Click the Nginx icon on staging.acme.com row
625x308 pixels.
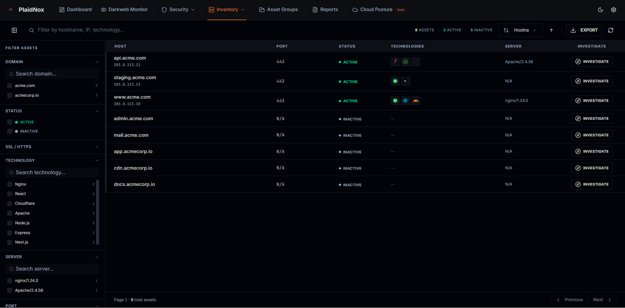click(x=395, y=81)
